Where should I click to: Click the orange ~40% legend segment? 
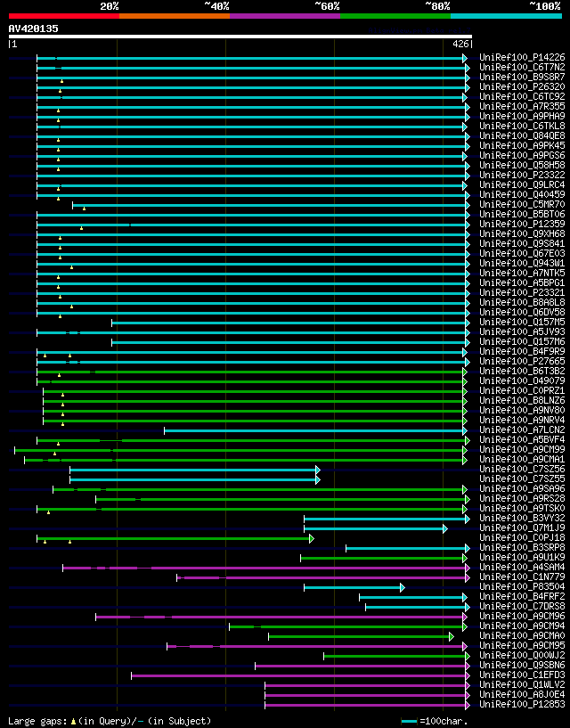[175, 16]
